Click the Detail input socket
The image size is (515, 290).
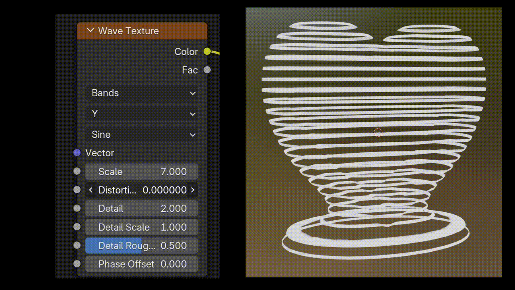coord(77,208)
